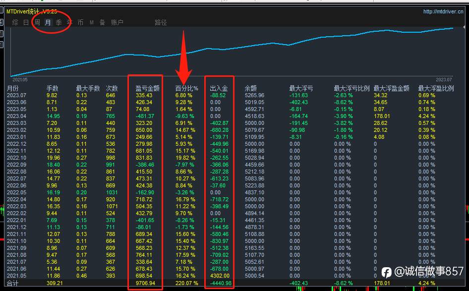Select the 月 monthly tab
The image size is (469, 291).
(x=48, y=22)
